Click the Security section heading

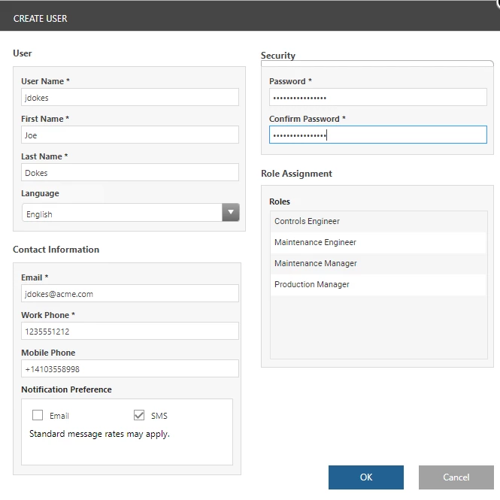tap(278, 56)
